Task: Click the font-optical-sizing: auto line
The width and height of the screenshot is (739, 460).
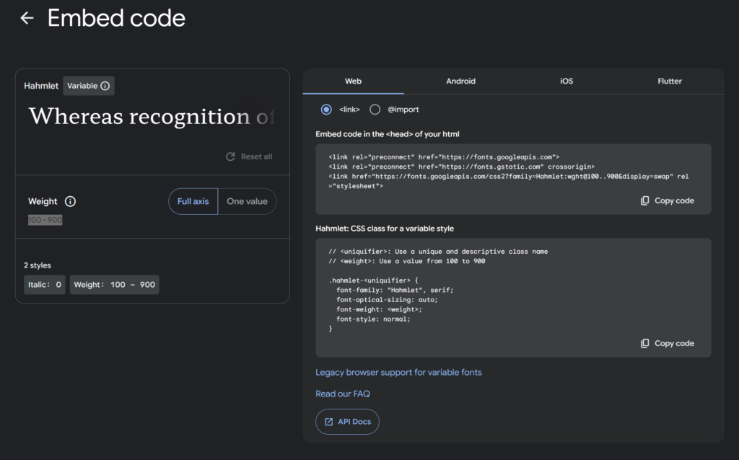Action: click(387, 300)
